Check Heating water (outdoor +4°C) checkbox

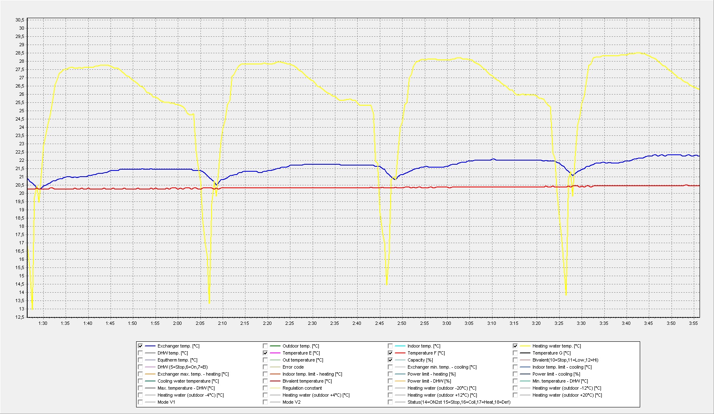[265, 395]
